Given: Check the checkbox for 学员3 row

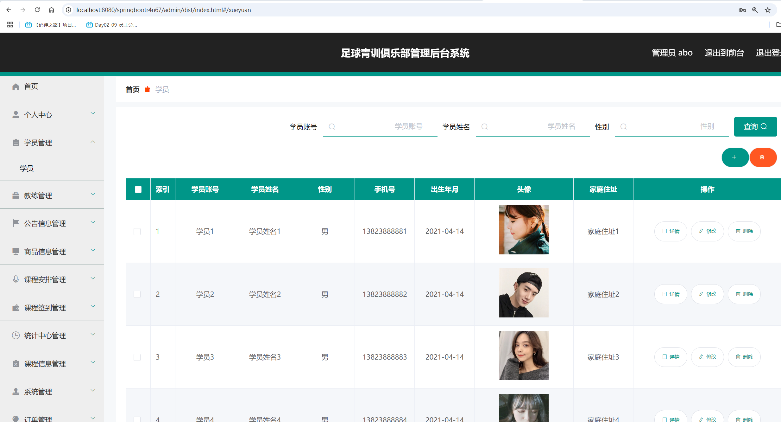Looking at the screenshot, I should 137,357.
